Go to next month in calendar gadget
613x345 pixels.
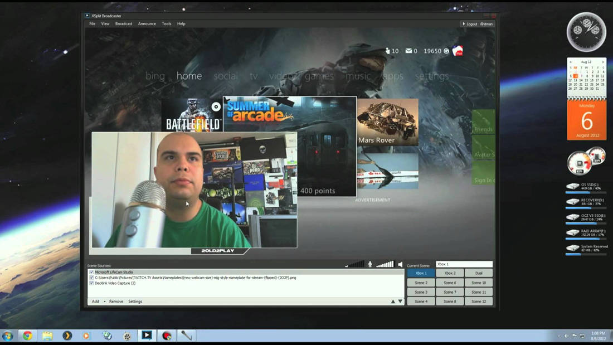point(603,62)
